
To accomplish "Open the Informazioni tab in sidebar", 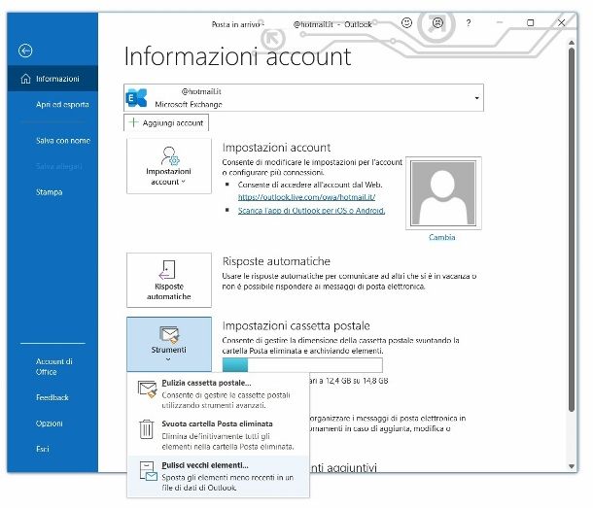I will click(x=52, y=79).
